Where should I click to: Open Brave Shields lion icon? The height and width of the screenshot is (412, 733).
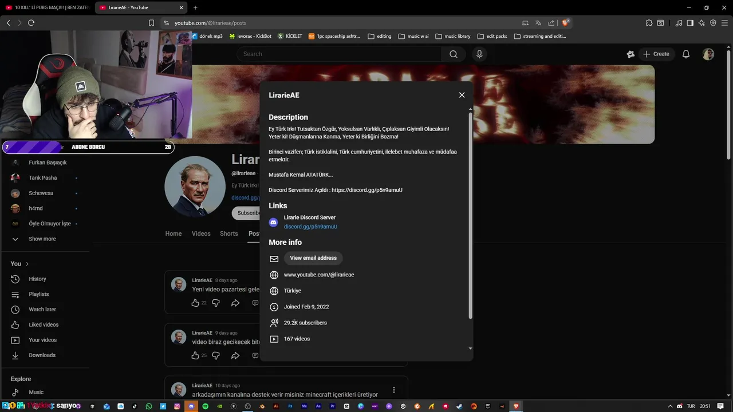point(565,23)
